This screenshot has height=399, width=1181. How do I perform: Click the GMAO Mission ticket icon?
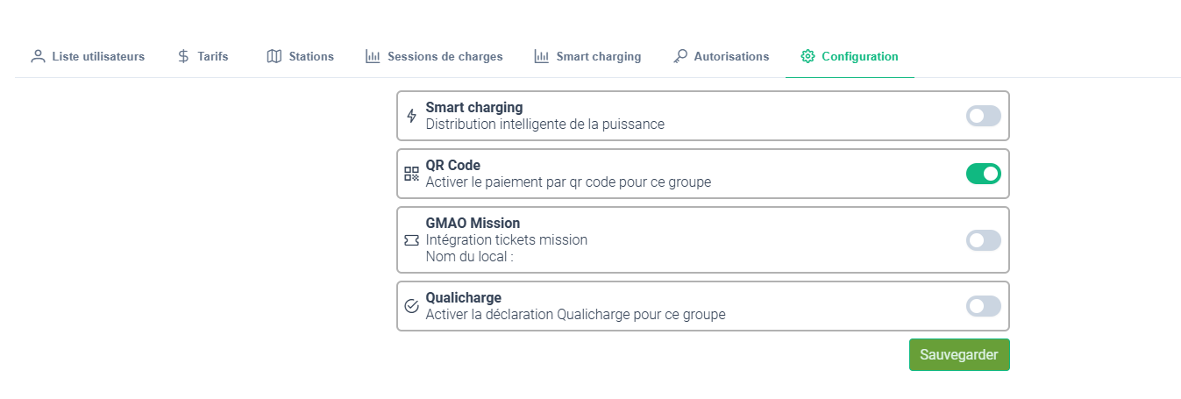pos(411,240)
